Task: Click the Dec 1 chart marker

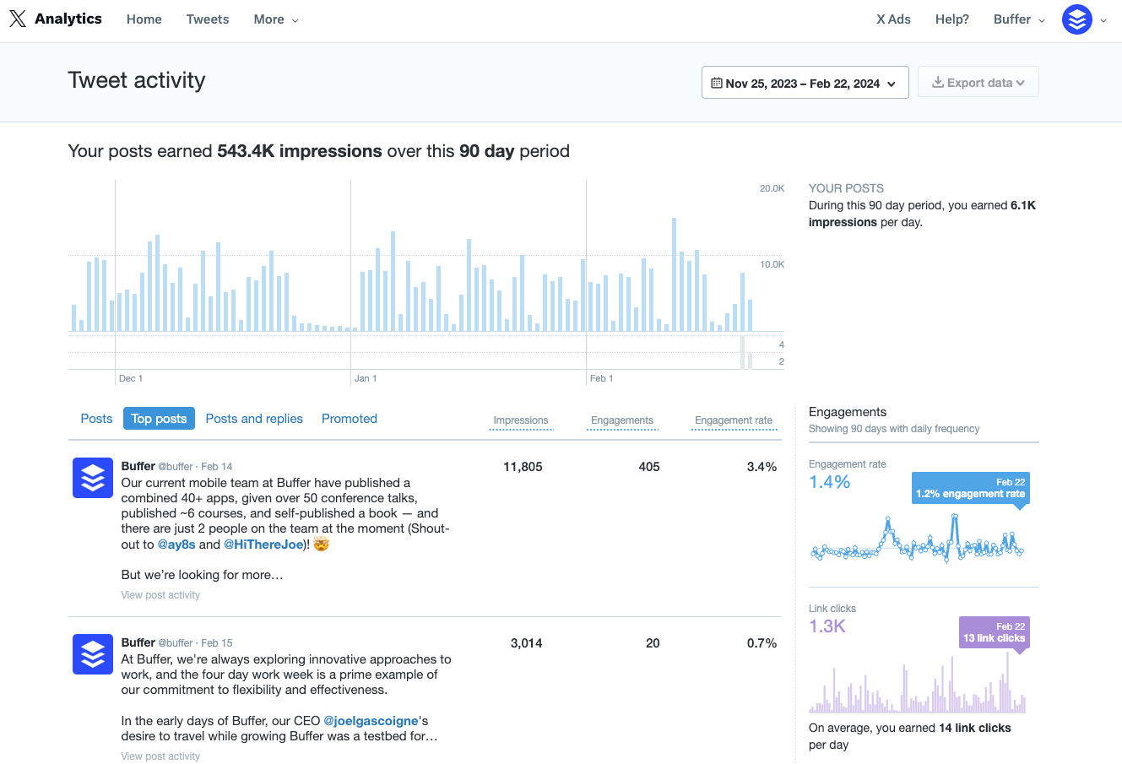Action: [x=131, y=378]
